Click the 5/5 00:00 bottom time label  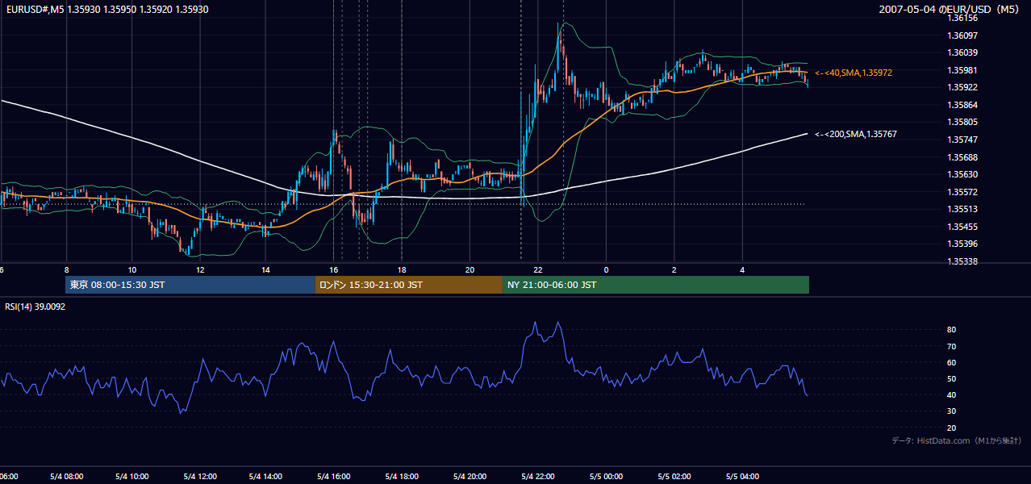point(605,477)
